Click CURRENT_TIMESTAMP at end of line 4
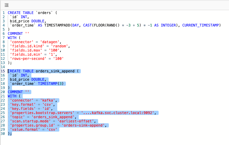Viewport: 229px width, 145px height. pos(201,25)
